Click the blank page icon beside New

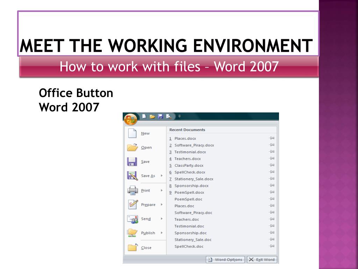point(132,133)
